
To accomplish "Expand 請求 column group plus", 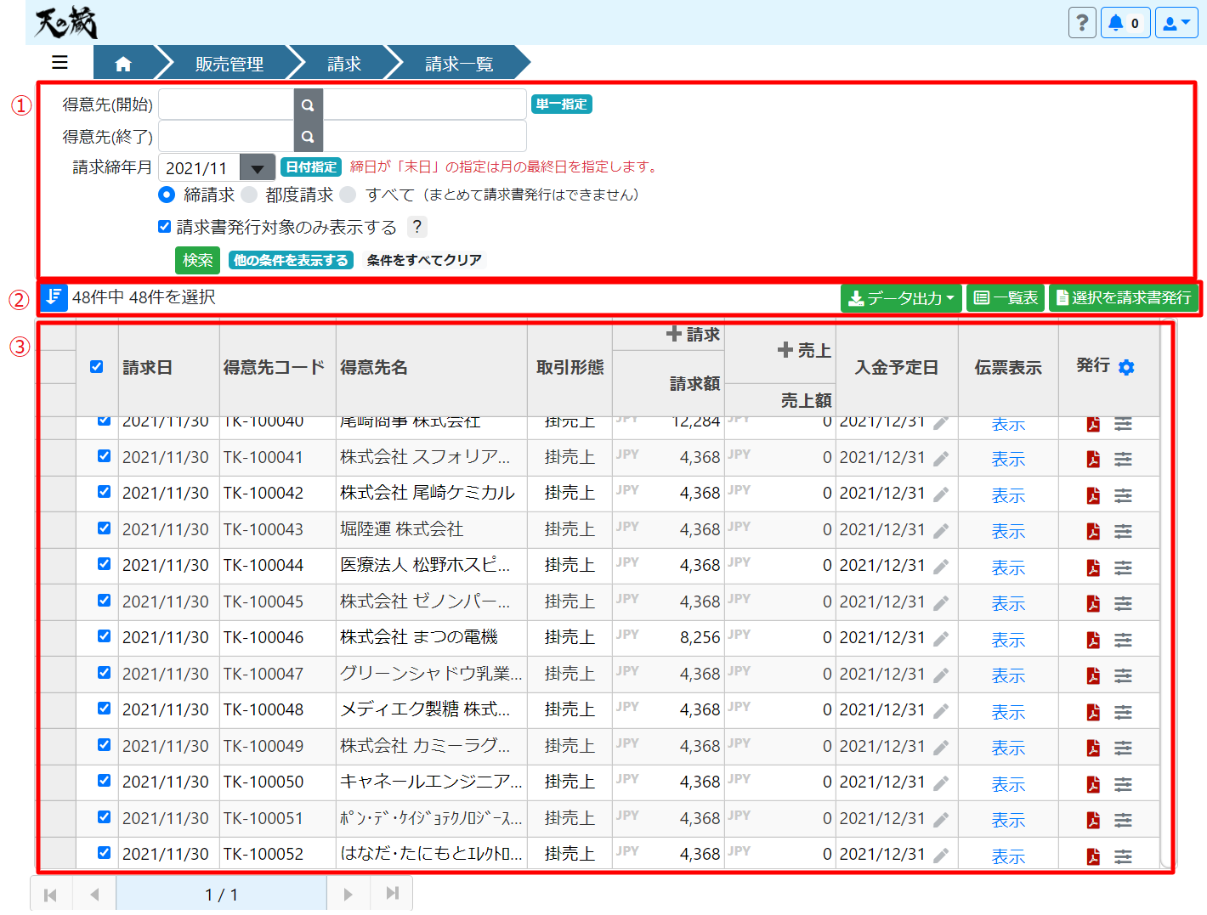I will coord(674,334).
